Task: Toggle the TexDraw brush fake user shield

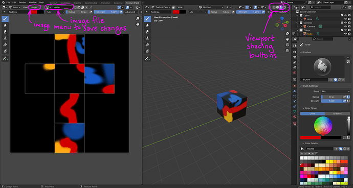Action: tap(336, 80)
